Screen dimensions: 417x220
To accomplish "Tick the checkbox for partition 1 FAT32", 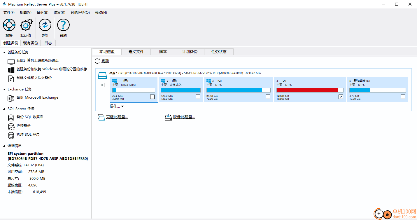I will [152, 97].
